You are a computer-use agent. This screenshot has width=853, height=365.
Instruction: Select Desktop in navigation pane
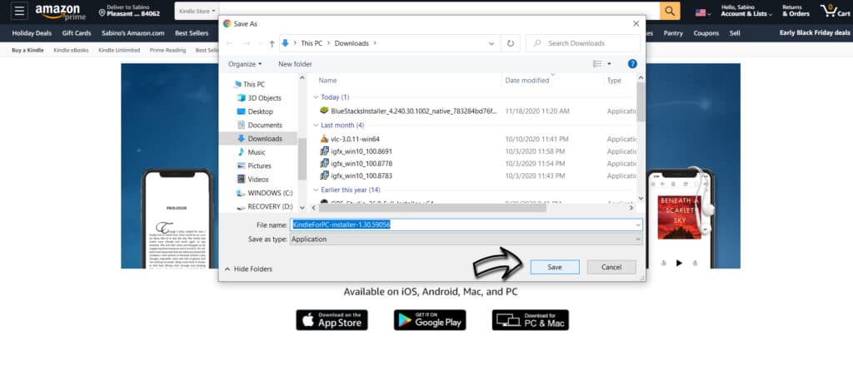click(x=255, y=111)
